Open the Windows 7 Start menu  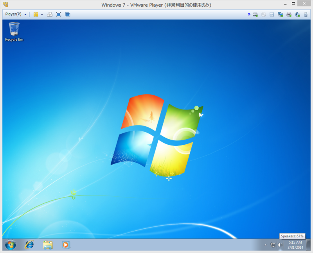tap(11, 245)
